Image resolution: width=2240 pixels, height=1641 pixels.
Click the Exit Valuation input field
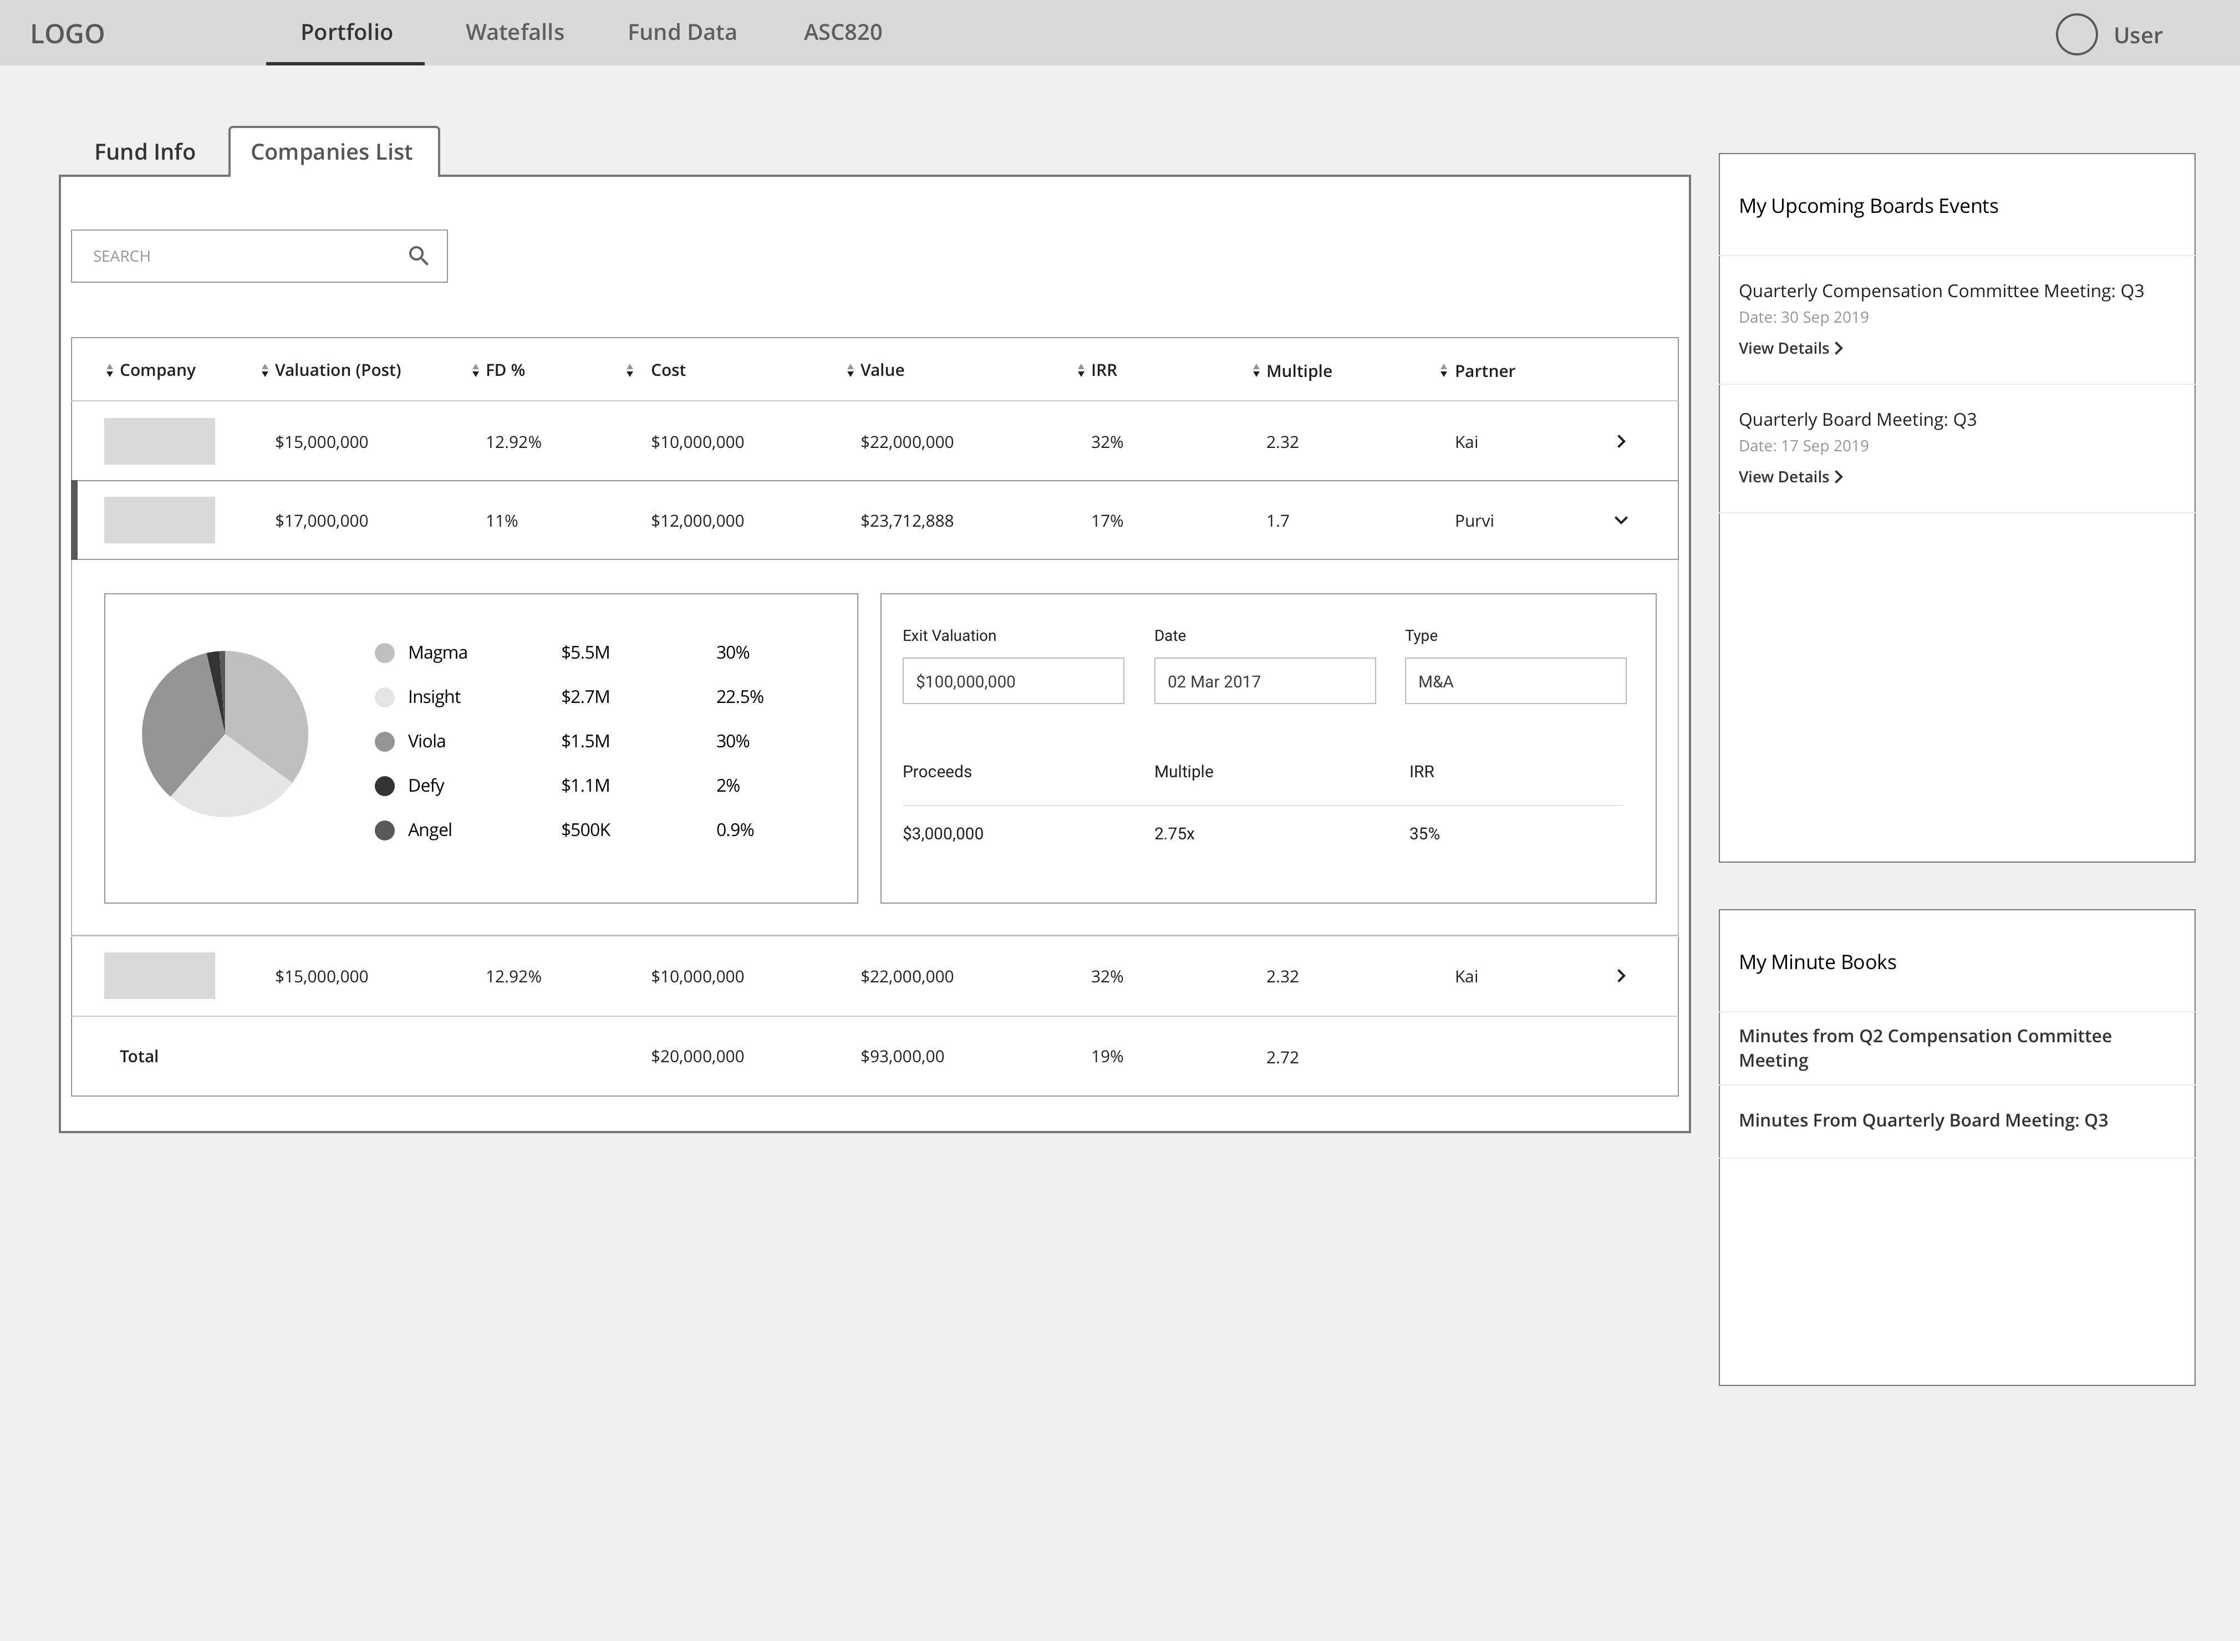point(1012,681)
